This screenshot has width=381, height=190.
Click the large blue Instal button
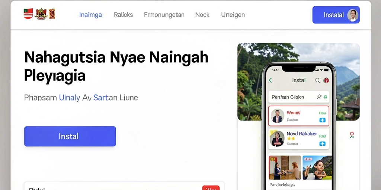tap(70, 136)
